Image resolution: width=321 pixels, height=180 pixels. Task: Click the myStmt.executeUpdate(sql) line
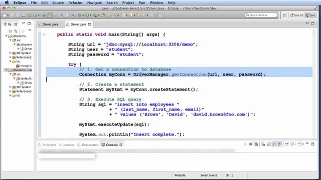[114, 124]
